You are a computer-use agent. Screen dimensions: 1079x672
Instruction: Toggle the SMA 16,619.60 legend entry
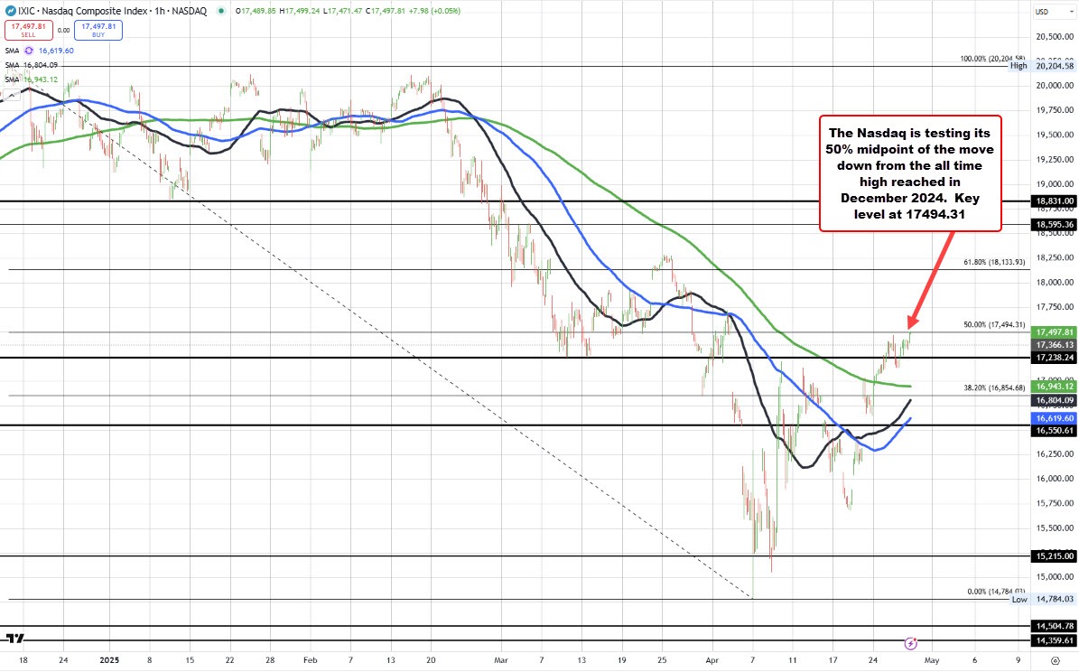[x=56, y=51]
